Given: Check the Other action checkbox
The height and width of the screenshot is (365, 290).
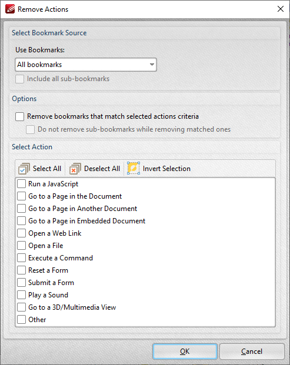Looking at the screenshot, I should 21,320.
